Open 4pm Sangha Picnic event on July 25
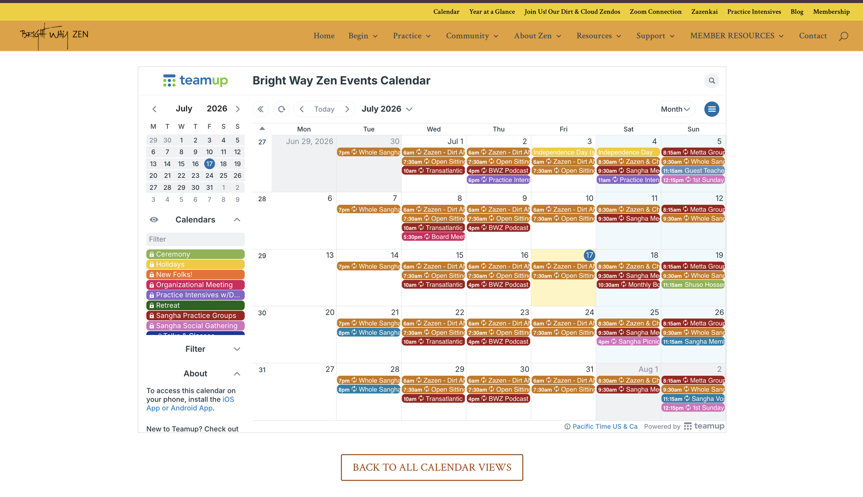 (628, 342)
